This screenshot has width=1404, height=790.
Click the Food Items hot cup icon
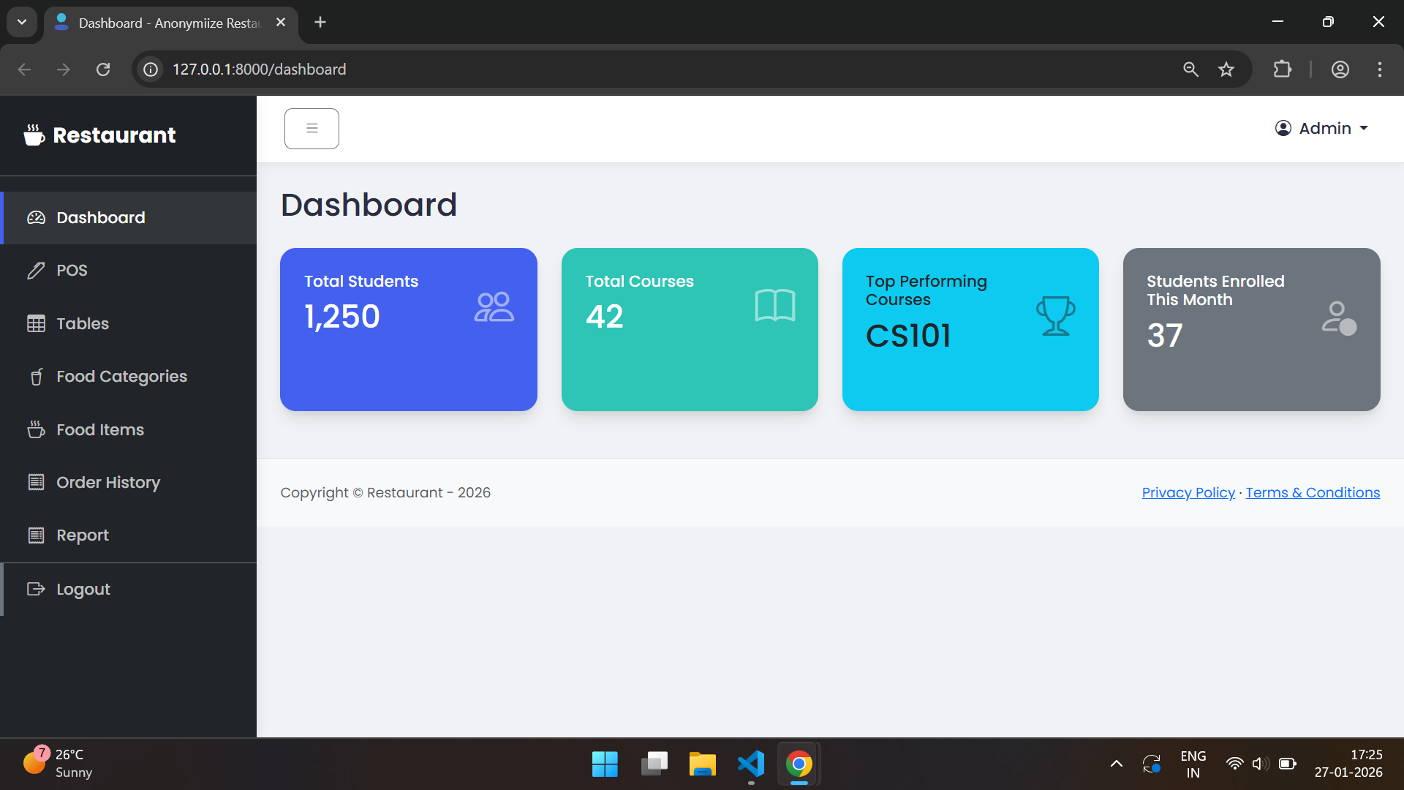(x=36, y=429)
